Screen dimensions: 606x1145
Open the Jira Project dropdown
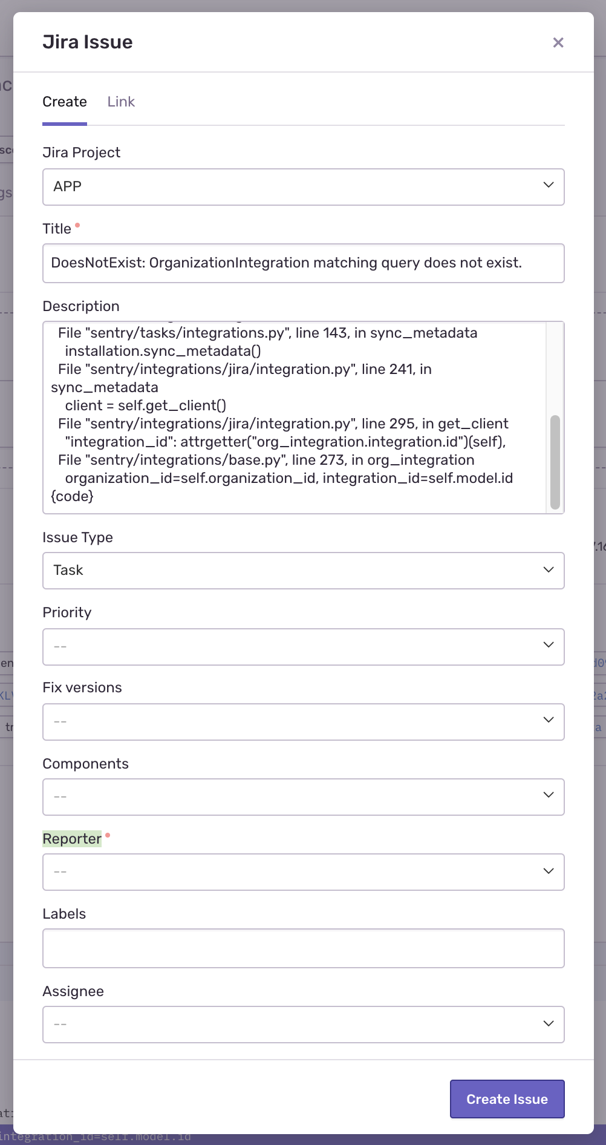click(304, 187)
